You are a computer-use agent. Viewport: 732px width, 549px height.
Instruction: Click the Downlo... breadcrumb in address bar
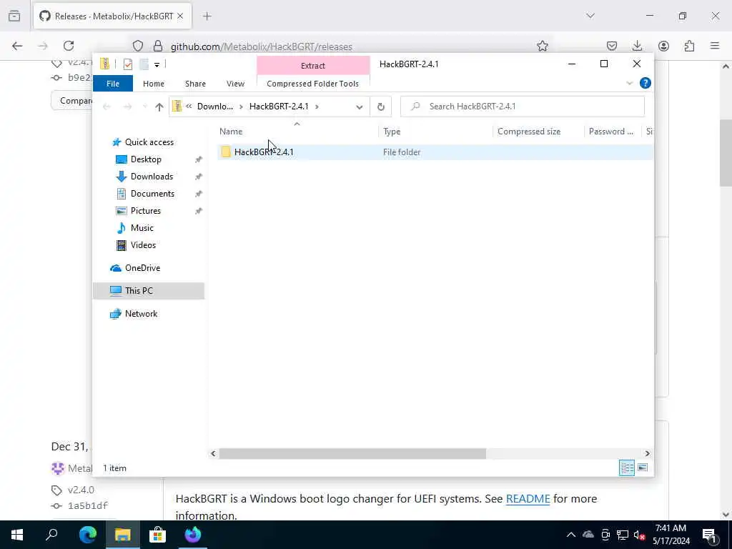[214, 107]
